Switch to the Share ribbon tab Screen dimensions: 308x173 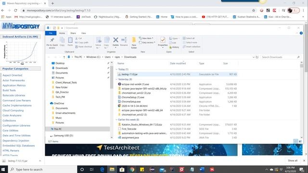point(73,33)
